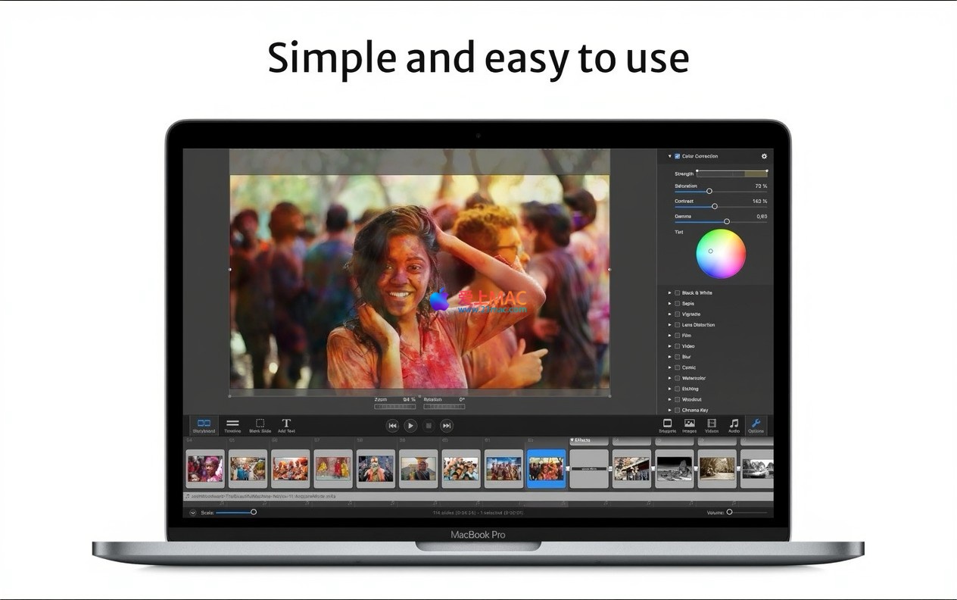This screenshot has width=957, height=600.
Task: Expand the Lens Distortion effect options
Action: point(669,324)
